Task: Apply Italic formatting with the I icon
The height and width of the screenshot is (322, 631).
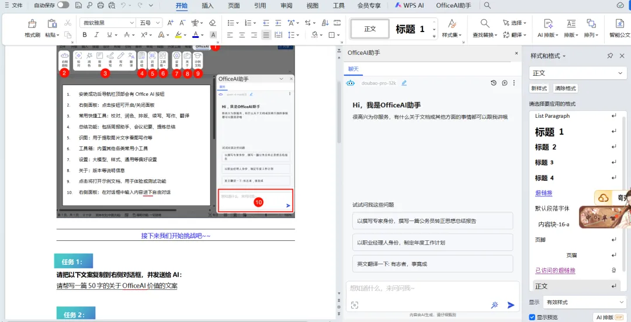Action: click(x=96, y=35)
